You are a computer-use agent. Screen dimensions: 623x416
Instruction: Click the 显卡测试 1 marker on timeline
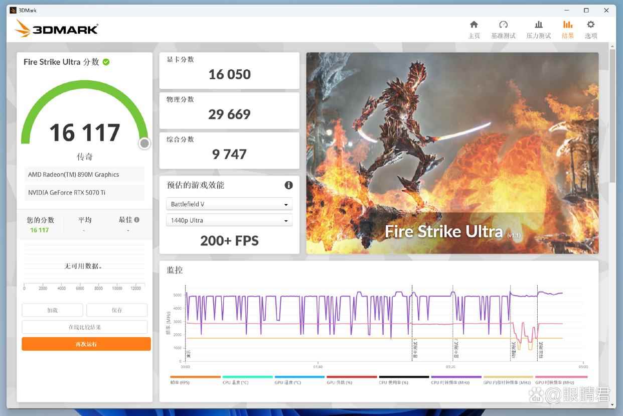pyautogui.click(x=415, y=349)
